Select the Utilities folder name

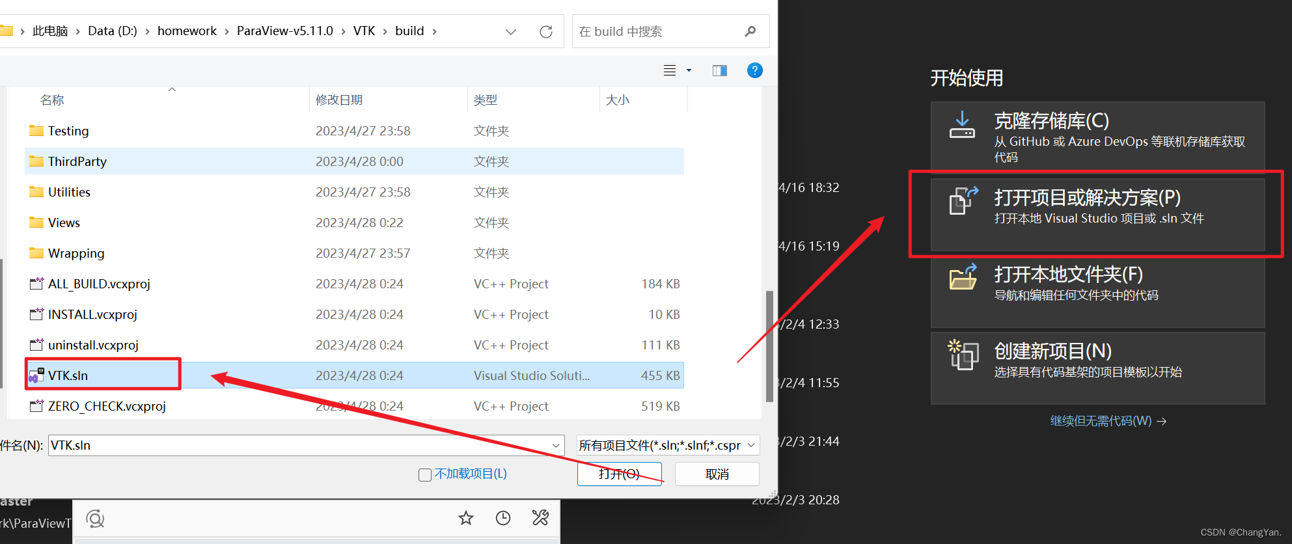tap(69, 192)
